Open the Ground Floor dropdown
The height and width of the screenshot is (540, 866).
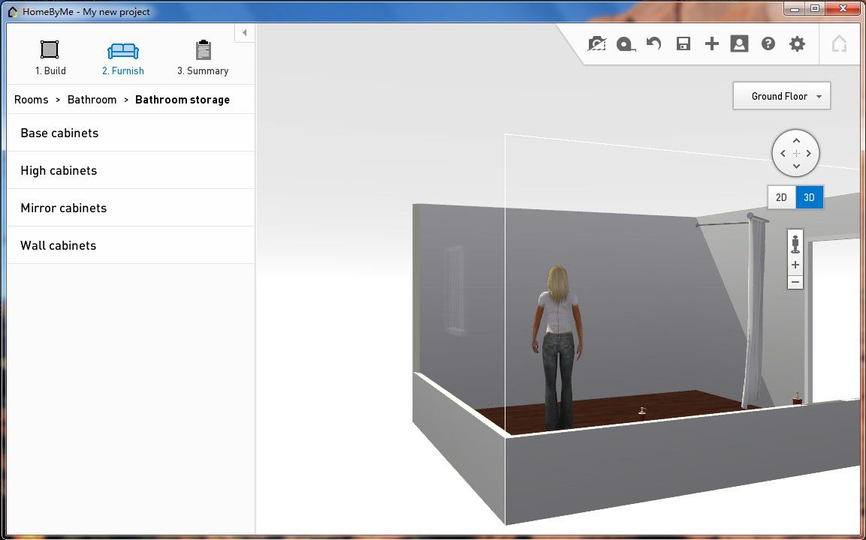(x=781, y=96)
